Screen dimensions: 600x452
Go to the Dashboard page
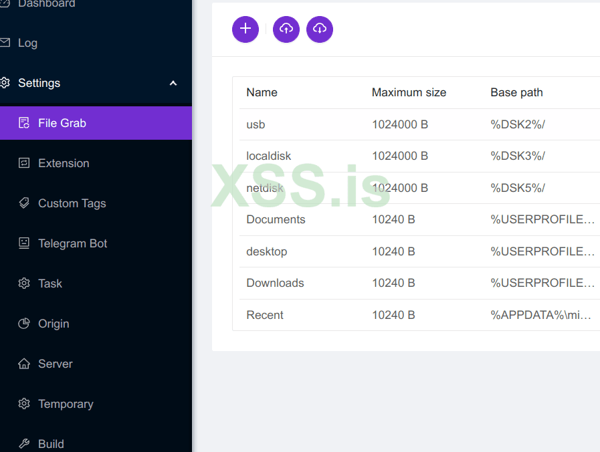tap(46, 4)
